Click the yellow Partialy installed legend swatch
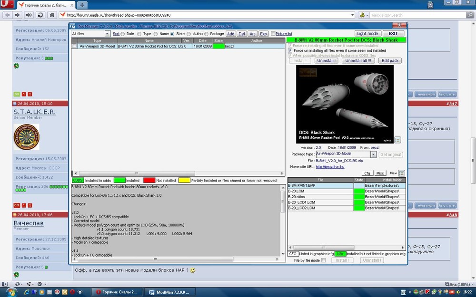This screenshot has width=476, height=297. click(x=184, y=180)
